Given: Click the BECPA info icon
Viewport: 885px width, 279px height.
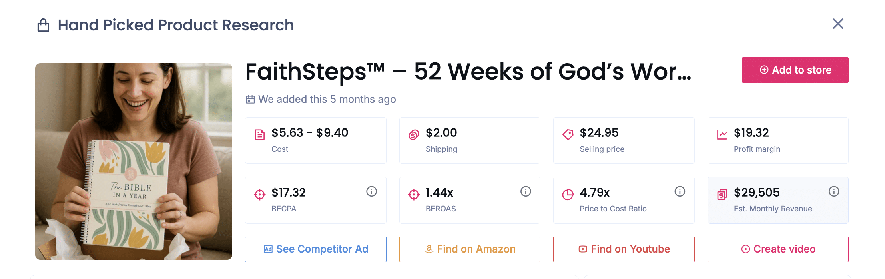Looking at the screenshot, I should pos(371,192).
